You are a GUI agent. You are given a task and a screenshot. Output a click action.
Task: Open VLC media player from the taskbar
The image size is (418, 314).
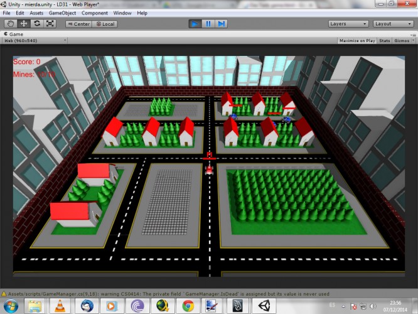60,306
